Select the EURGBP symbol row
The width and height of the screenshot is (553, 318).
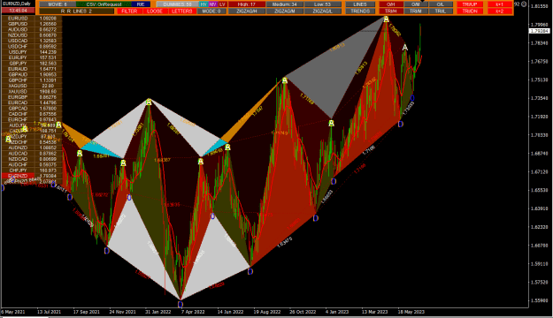click(32, 97)
